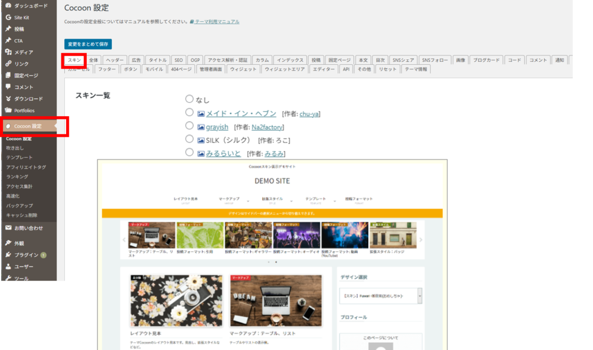Click the image icon beside grayish

tap(201, 127)
